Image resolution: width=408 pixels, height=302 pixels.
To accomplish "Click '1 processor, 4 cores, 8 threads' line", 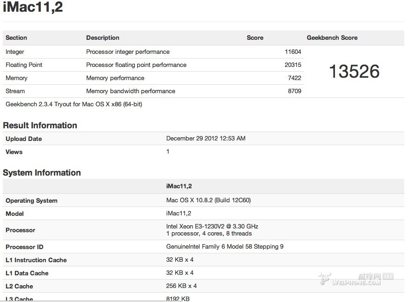I will [209, 234].
